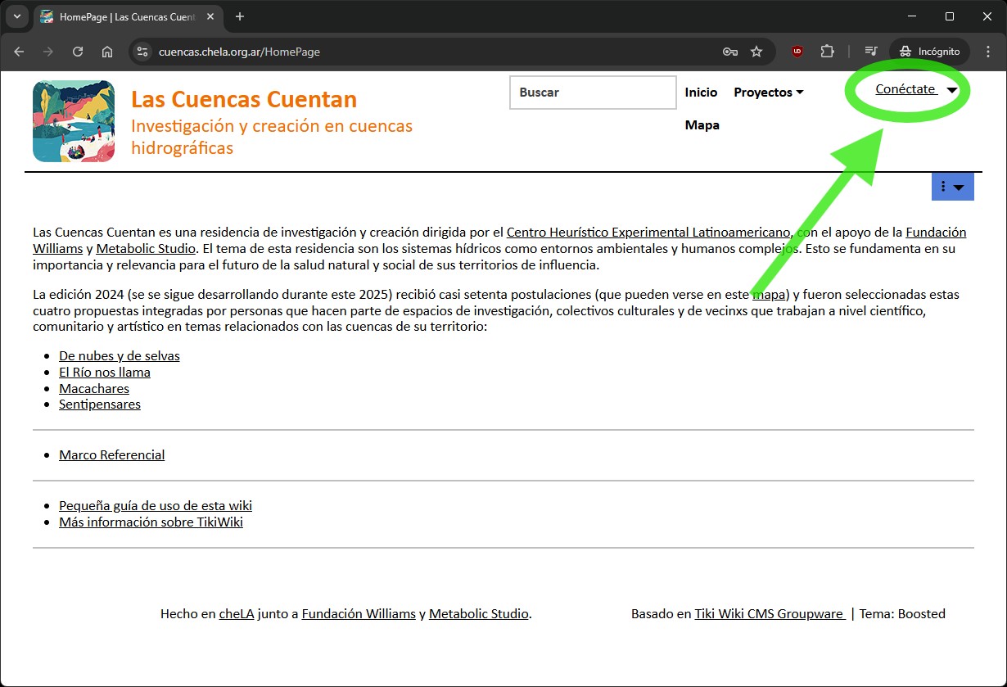Open the Extensions puzzle icon
Image resolution: width=1007 pixels, height=687 pixels.
(827, 52)
